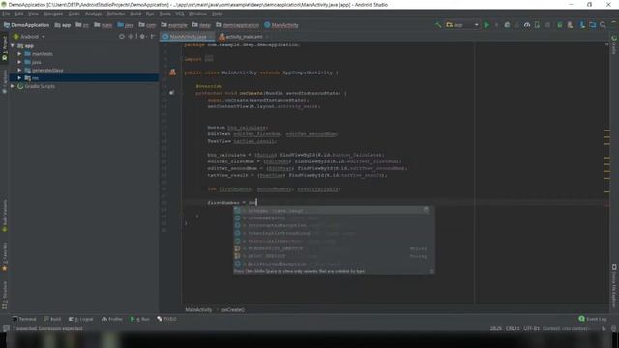Image resolution: width=619 pixels, height=348 pixels.
Task: Click the demoapplication package breadcrumb
Action: click(237, 25)
